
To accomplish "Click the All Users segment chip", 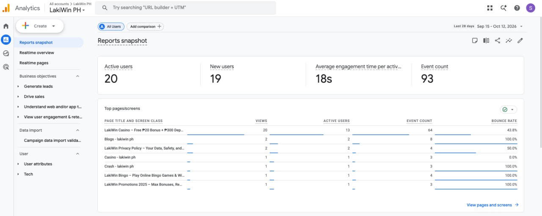I will click(111, 26).
